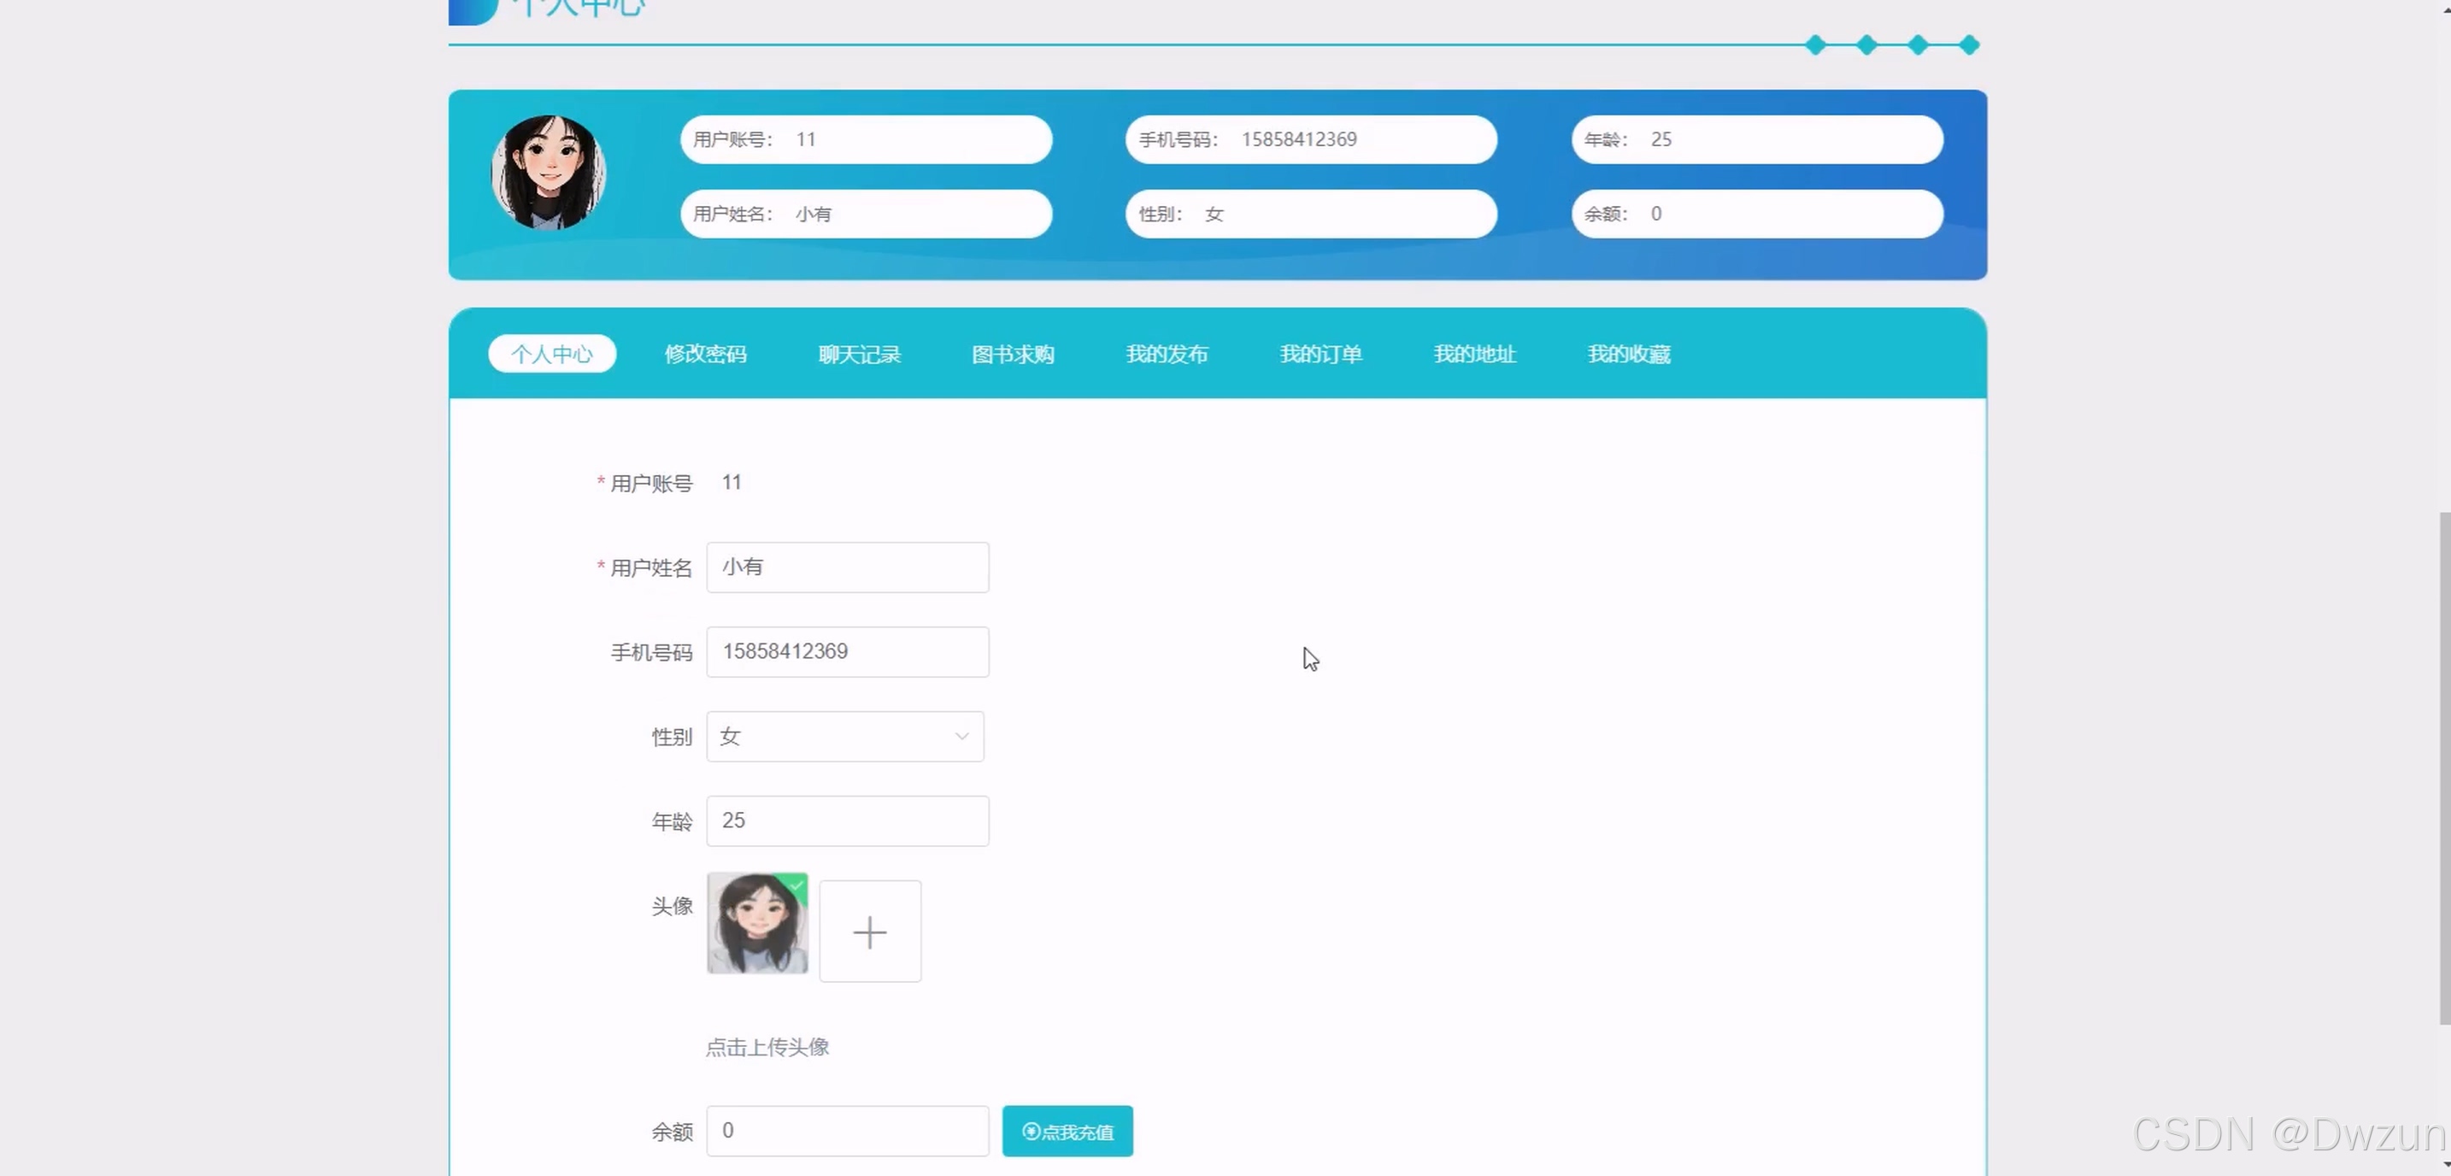Viewport: 2451px width, 1176px height.
Task: Click the 年龄 input showing 25
Action: [847, 821]
